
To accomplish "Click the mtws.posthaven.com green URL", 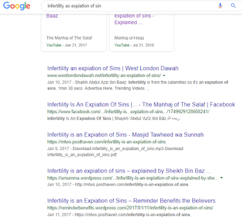I will coord(106,142).
